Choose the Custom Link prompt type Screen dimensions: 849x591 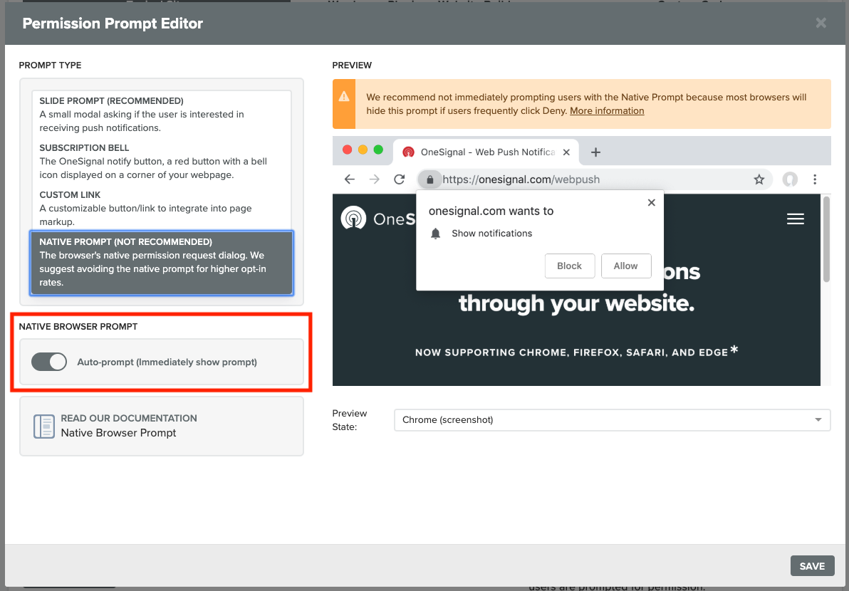click(x=162, y=209)
